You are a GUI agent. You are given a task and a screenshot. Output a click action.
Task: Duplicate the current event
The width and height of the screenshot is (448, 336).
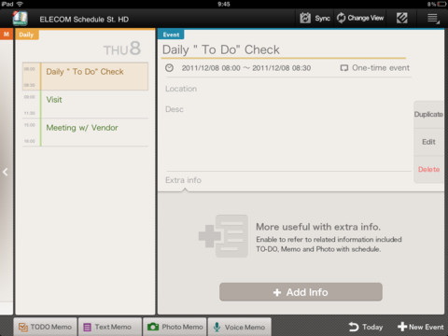[428, 114]
